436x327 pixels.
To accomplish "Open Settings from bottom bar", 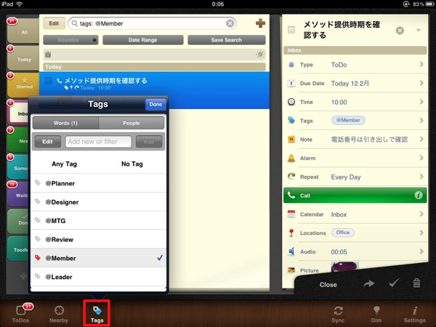I will click(415, 314).
